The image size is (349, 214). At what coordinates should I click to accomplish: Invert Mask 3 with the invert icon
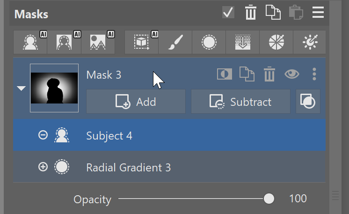tap(225, 74)
